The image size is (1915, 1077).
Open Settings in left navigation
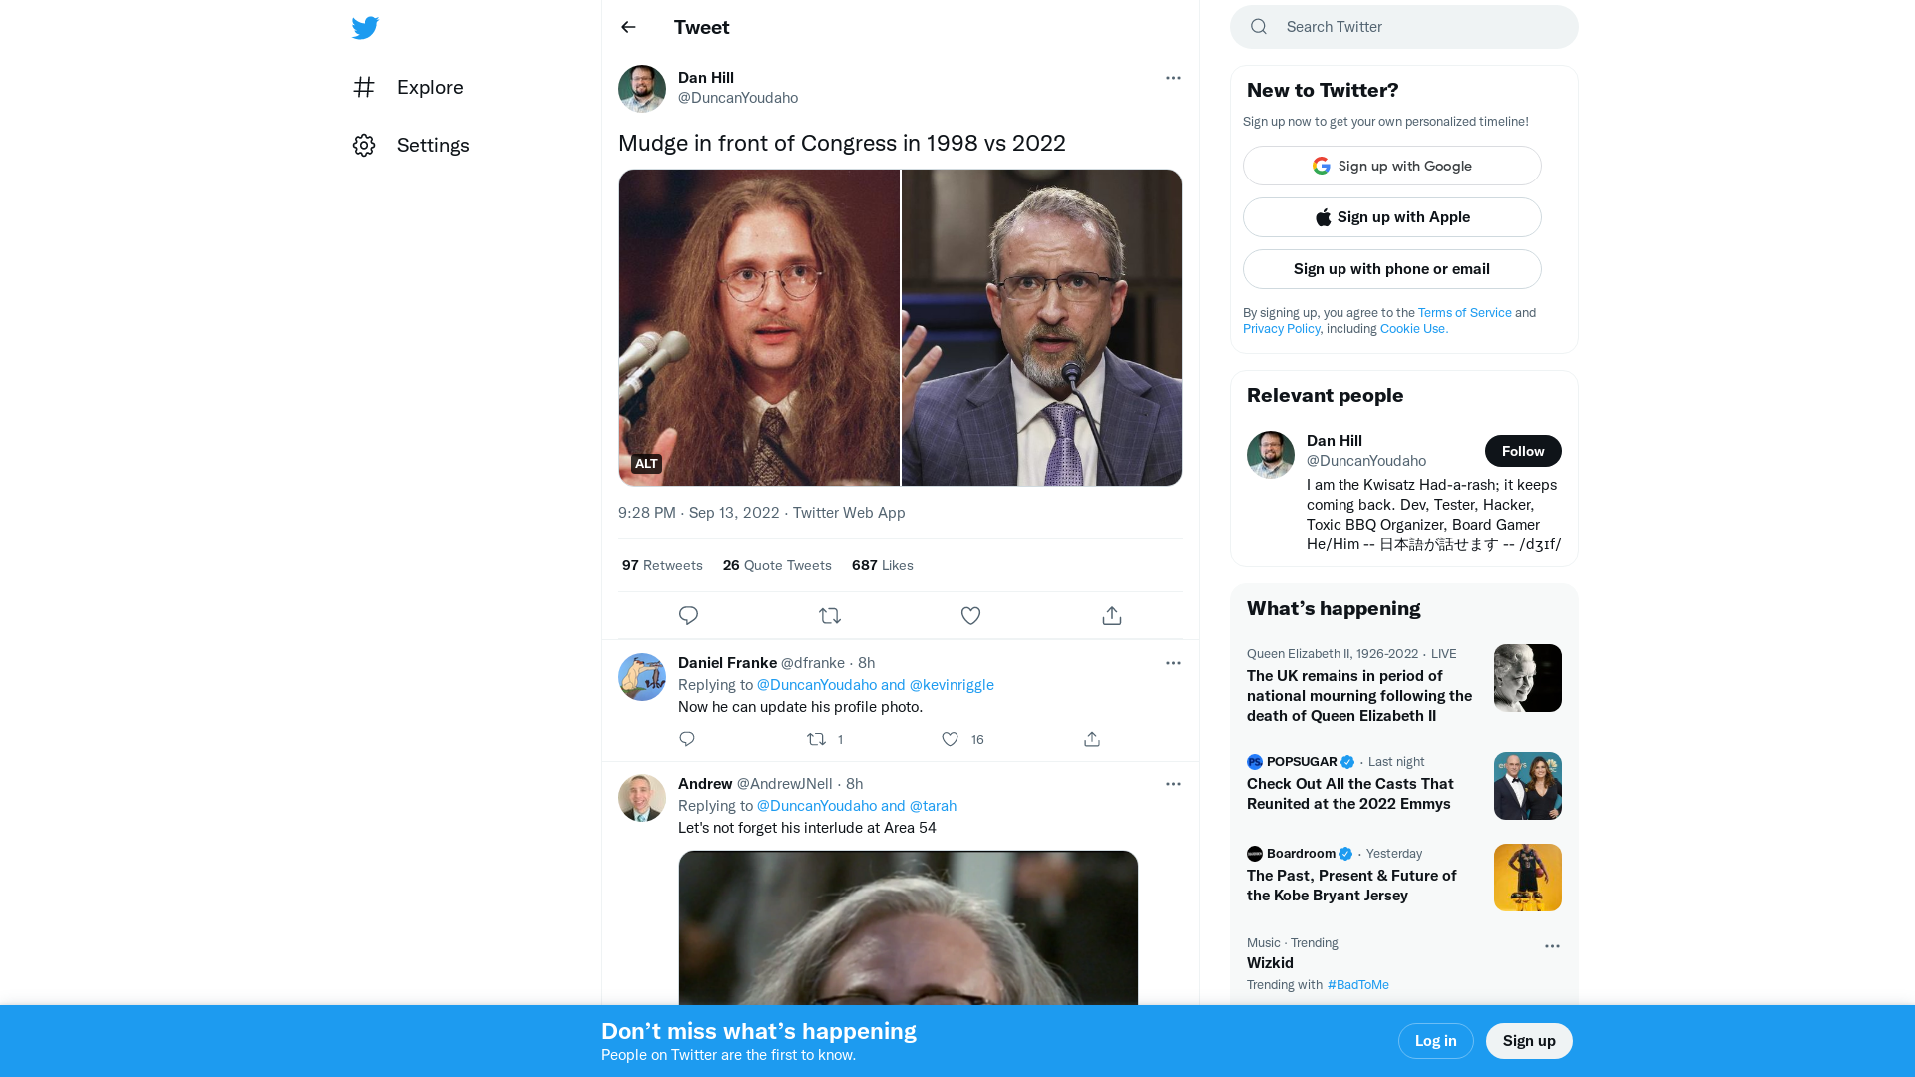tap(432, 145)
